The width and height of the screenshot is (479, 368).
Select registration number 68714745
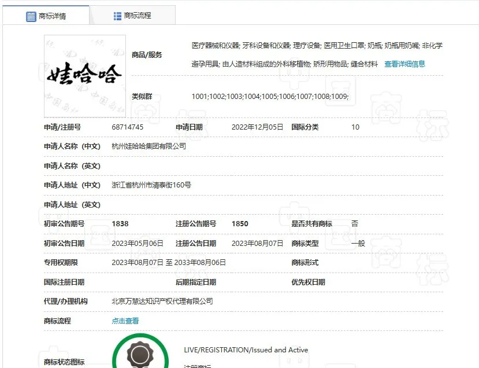tap(127, 127)
